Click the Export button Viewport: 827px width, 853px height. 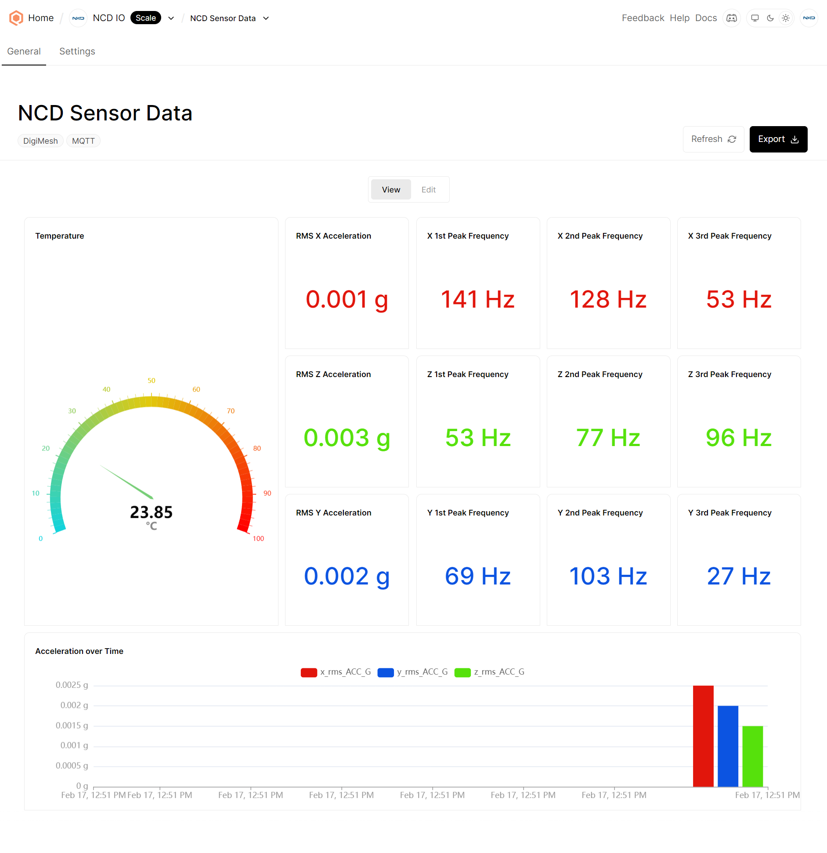(x=778, y=139)
